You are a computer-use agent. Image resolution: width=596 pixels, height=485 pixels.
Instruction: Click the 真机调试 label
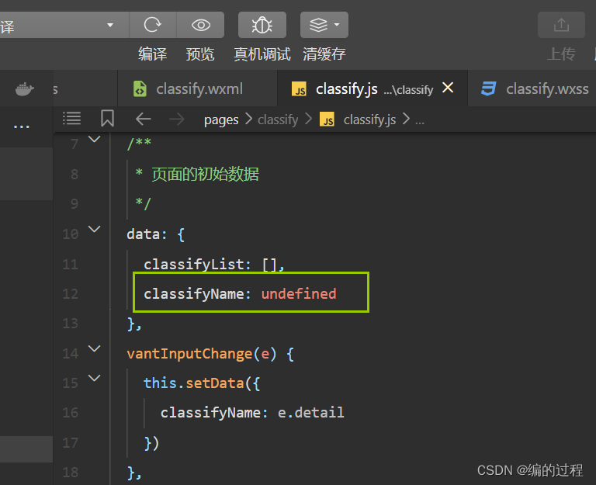point(262,54)
